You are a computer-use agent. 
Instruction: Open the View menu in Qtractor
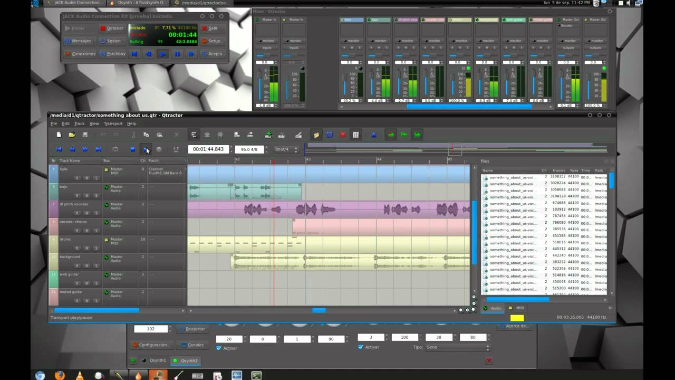tap(94, 123)
